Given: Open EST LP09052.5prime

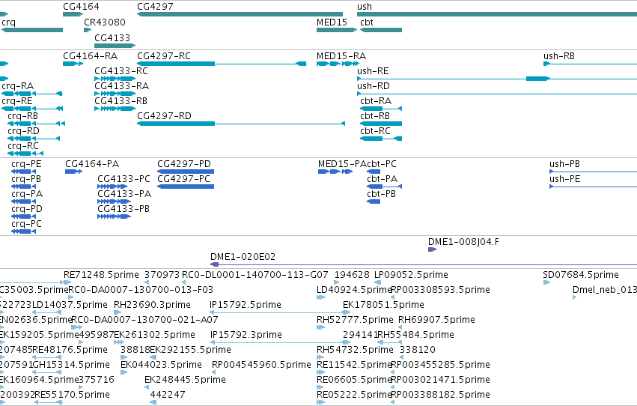Looking at the screenshot, I should (411, 275).
